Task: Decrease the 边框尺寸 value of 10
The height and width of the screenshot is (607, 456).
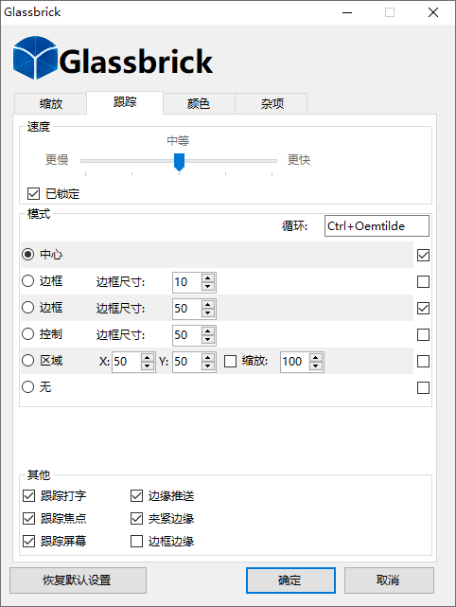Action: tap(208, 287)
